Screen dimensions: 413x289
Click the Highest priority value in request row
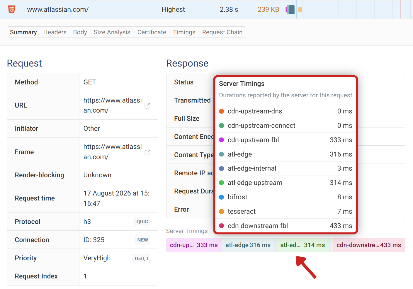coord(173,10)
